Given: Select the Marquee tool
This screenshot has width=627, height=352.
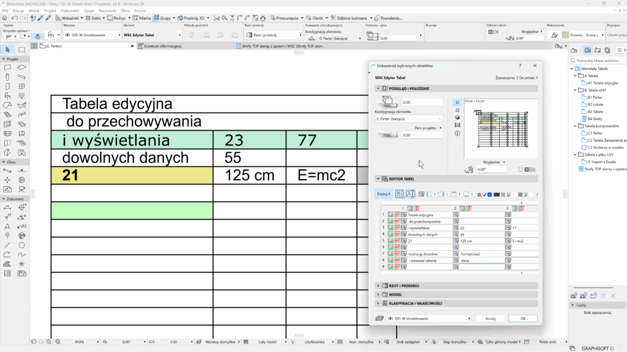Looking at the screenshot, I should pos(21,50).
